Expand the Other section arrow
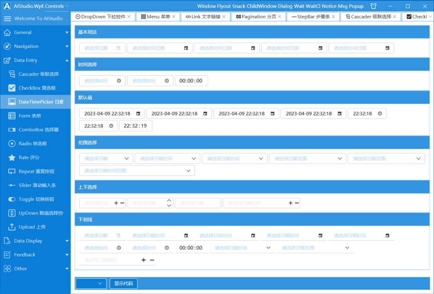 click(x=67, y=269)
